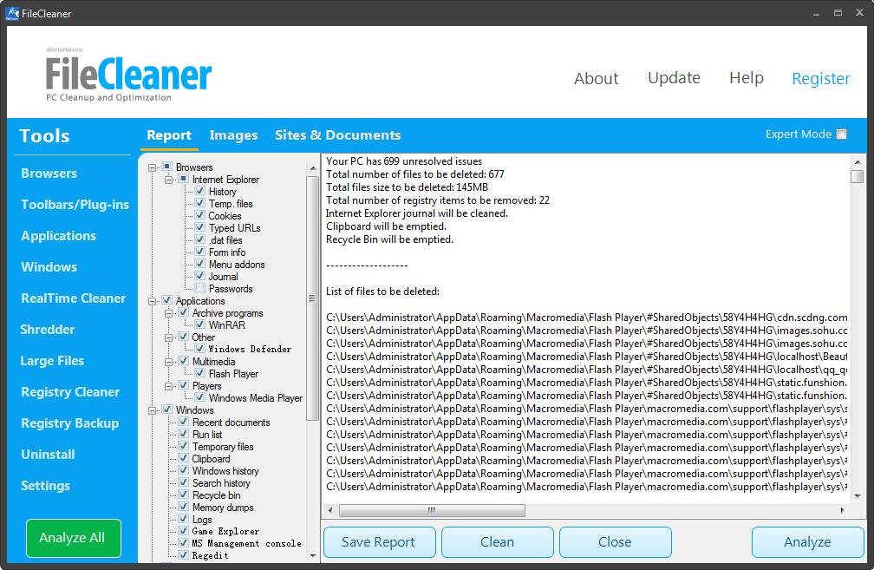Open the Registry Cleaner tool
Viewport: 874px width, 570px height.
[x=70, y=392]
